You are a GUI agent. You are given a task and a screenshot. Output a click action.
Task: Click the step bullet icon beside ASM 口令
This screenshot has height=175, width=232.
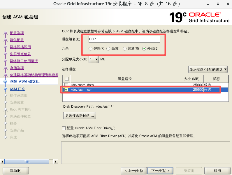click(x=6, y=89)
